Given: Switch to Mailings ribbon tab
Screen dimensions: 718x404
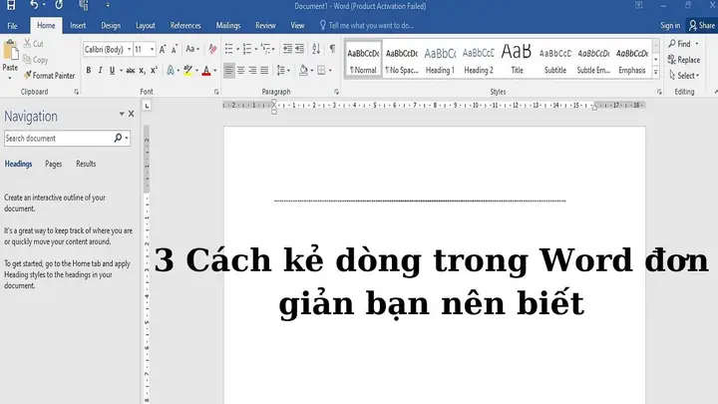Looking at the screenshot, I should tap(228, 26).
